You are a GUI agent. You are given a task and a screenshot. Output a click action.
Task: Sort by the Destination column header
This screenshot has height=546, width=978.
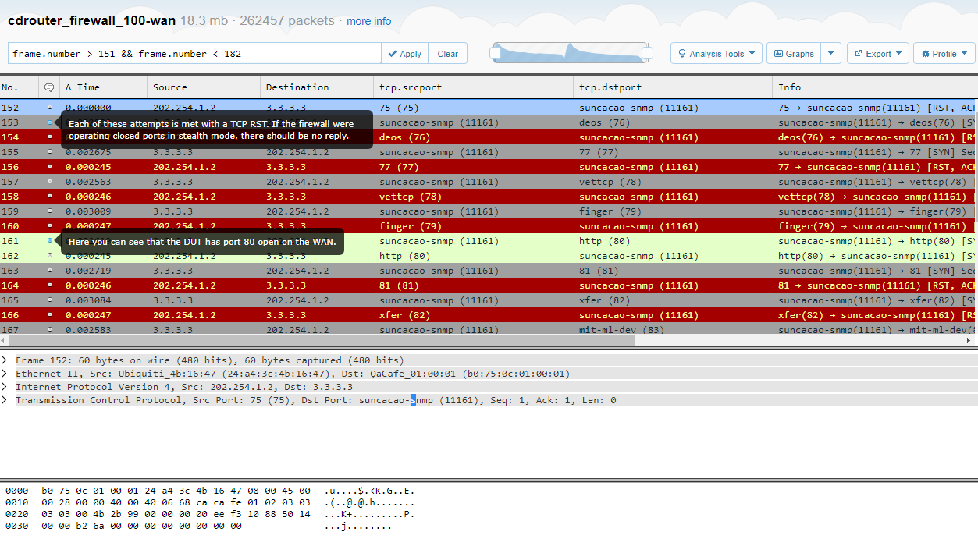pyautogui.click(x=316, y=87)
